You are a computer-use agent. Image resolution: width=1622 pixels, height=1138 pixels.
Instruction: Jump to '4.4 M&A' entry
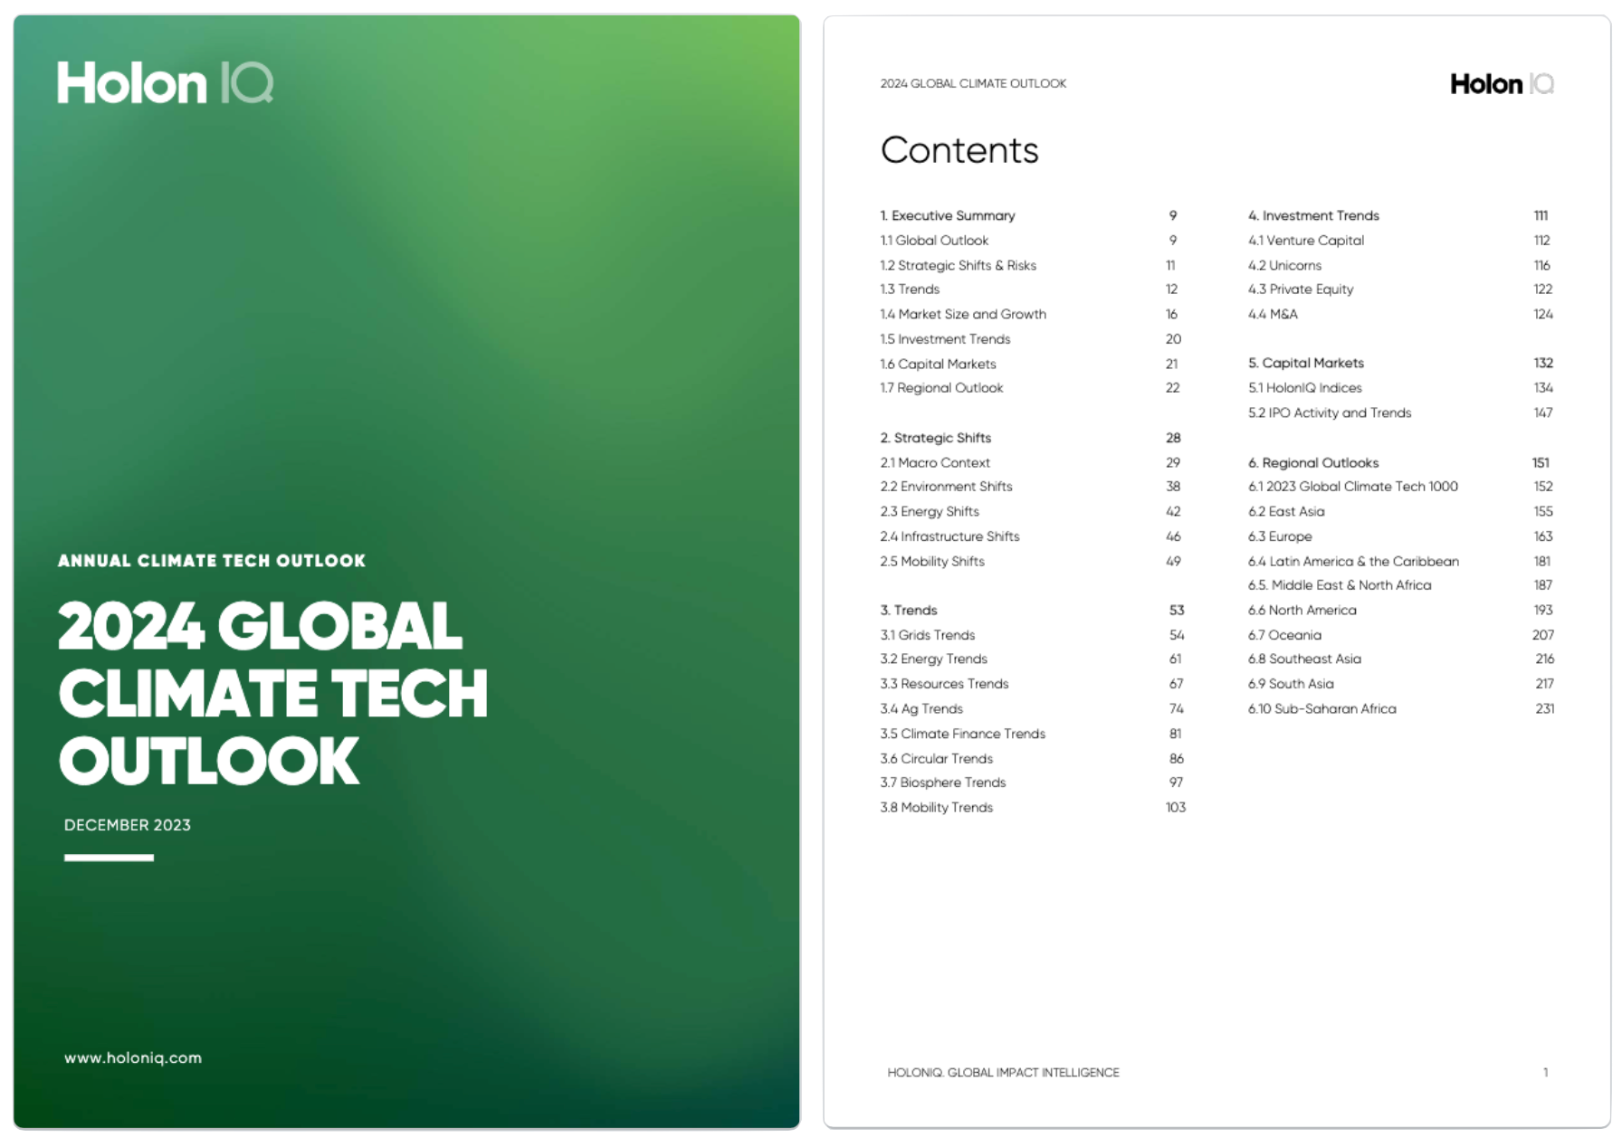[1273, 314]
